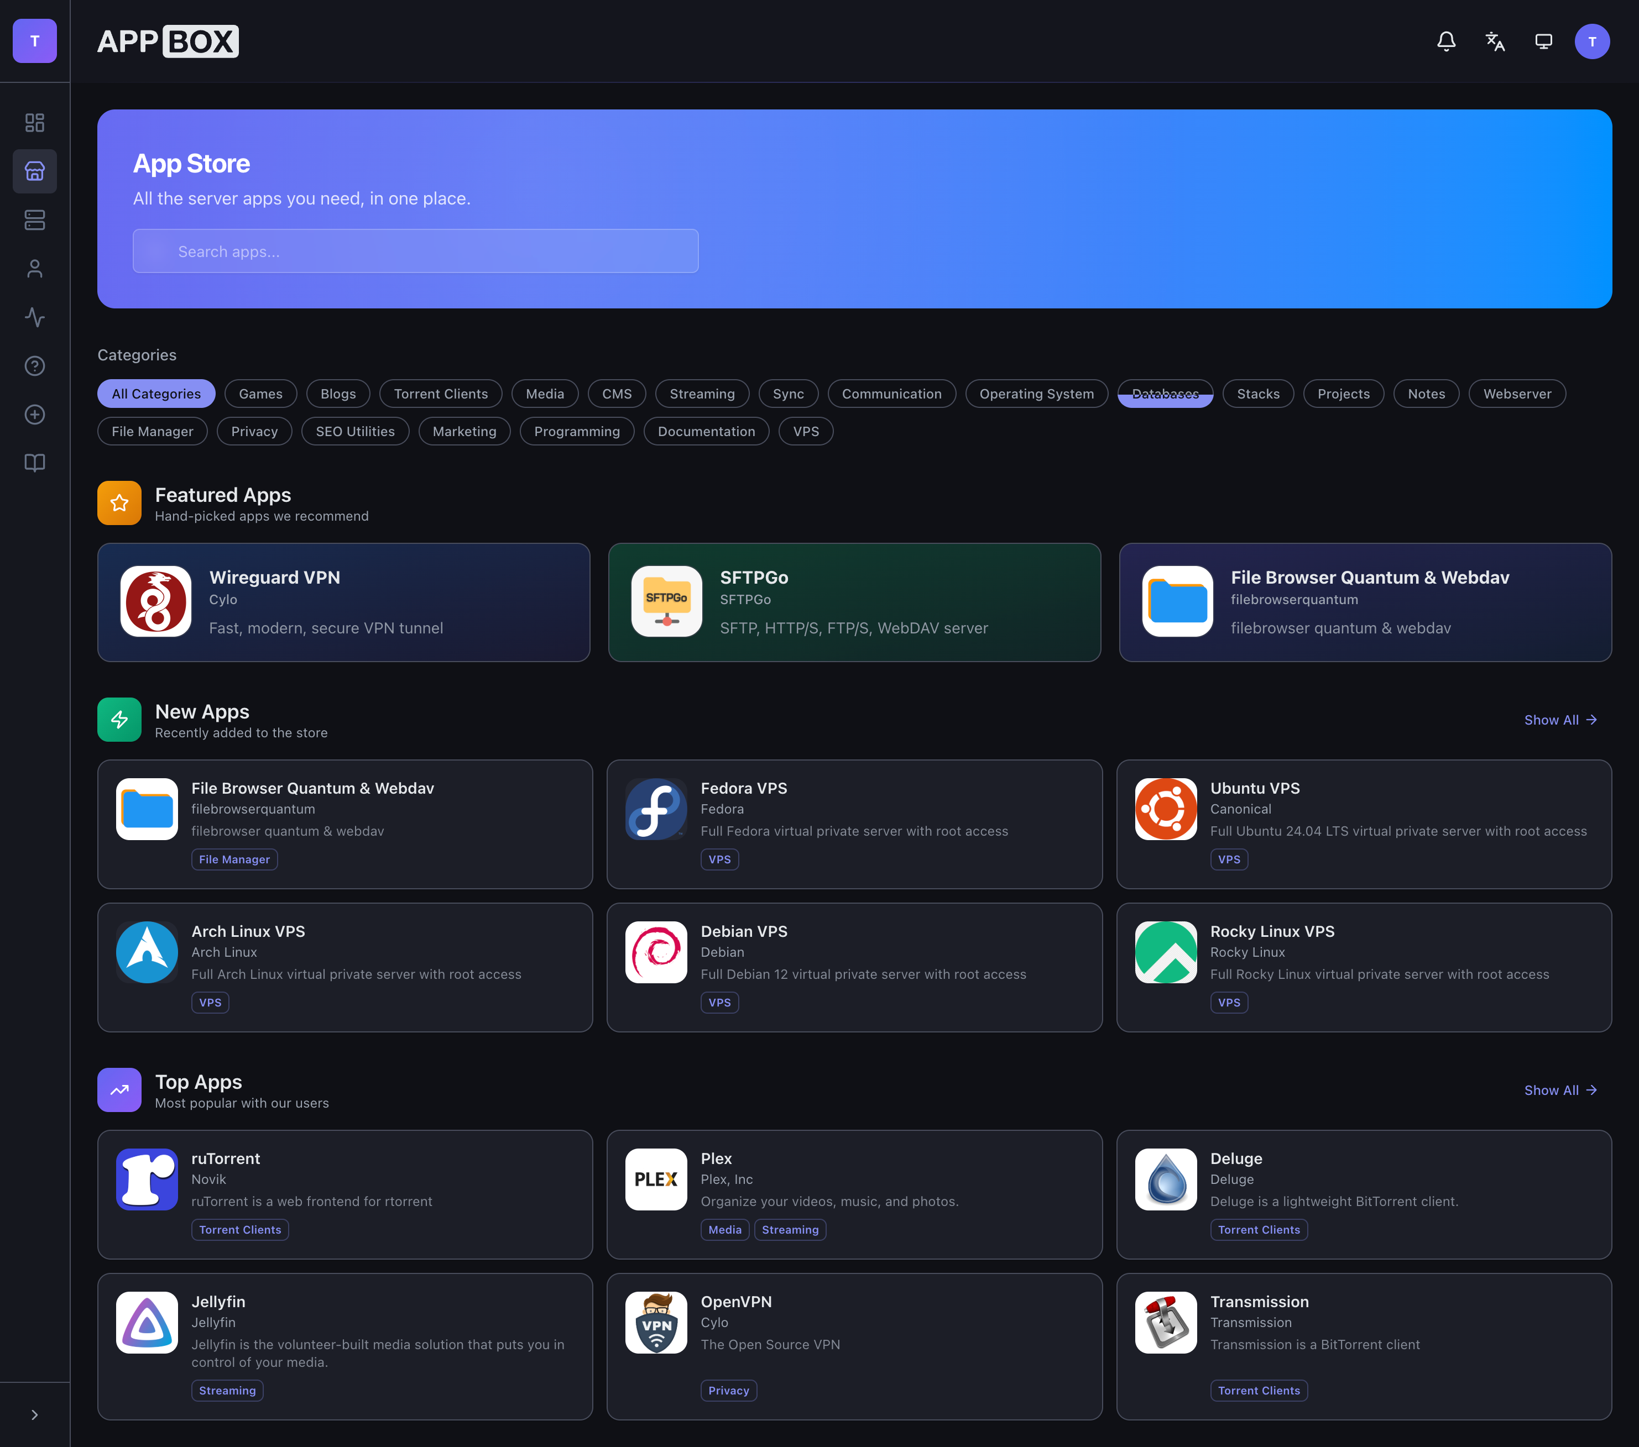This screenshot has height=1447, width=1639.
Task: Open the user account sidebar icon
Action: [x=34, y=269]
